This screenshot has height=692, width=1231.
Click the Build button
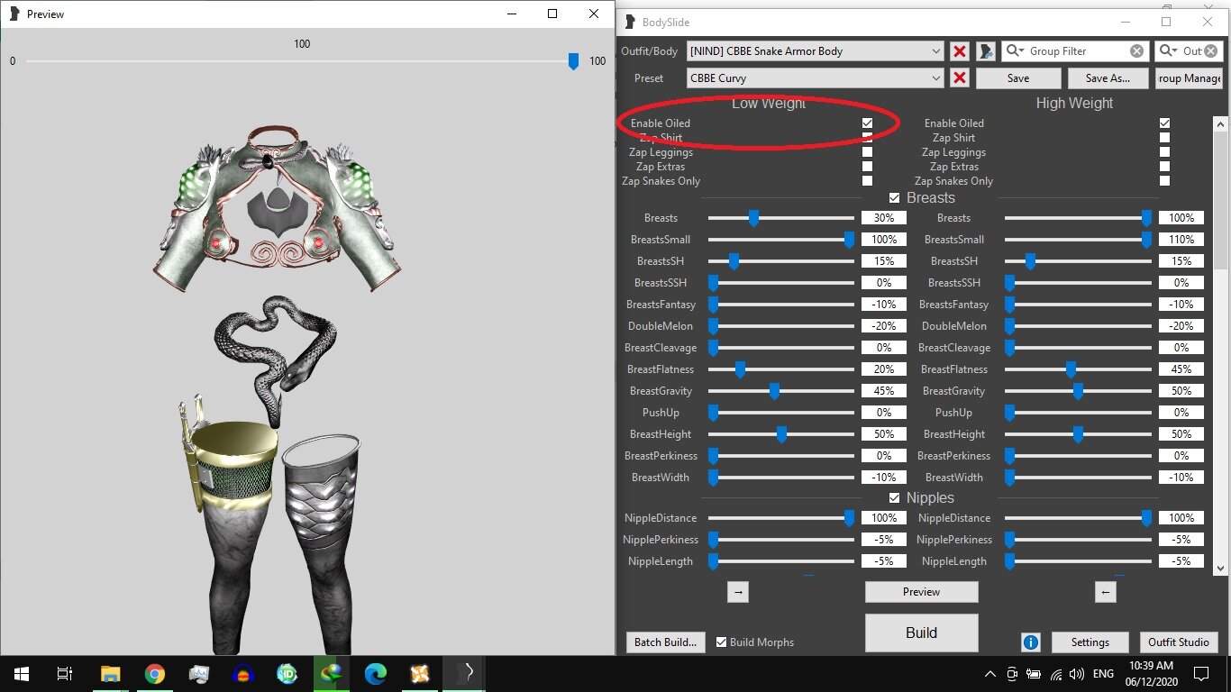pyautogui.click(x=921, y=633)
